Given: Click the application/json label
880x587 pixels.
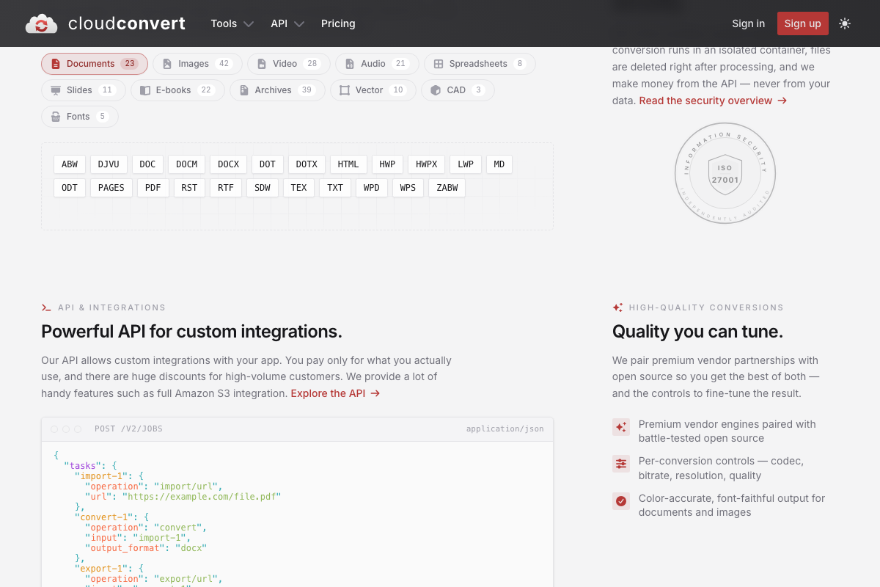Looking at the screenshot, I should 505,429.
